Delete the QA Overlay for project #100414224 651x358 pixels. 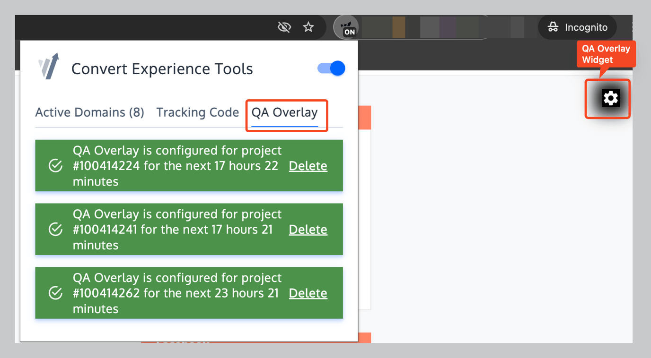coord(308,166)
